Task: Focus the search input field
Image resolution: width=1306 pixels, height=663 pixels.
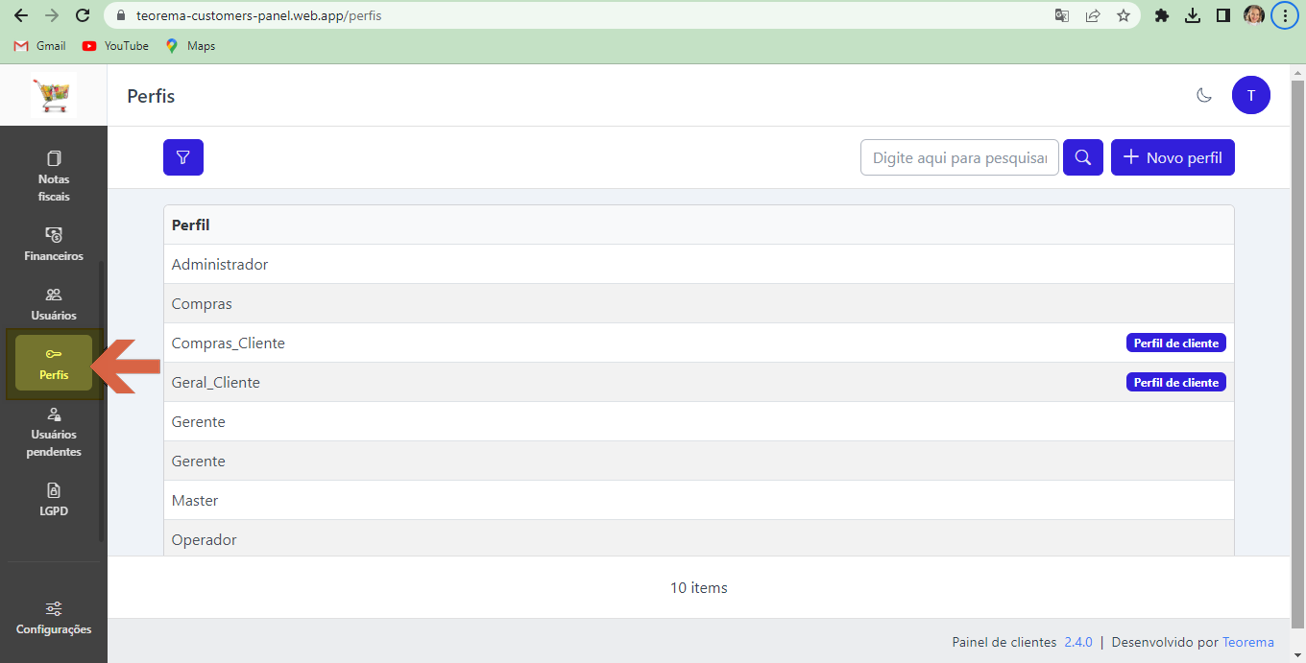Action: (x=959, y=157)
